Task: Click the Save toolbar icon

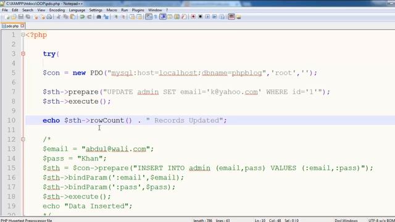Action: [x=21, y=17]
